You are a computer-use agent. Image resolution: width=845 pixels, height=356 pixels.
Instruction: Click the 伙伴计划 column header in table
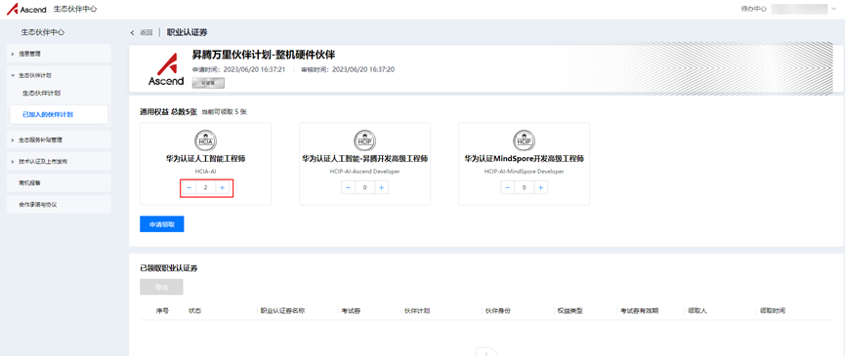[x=416, y=311]
